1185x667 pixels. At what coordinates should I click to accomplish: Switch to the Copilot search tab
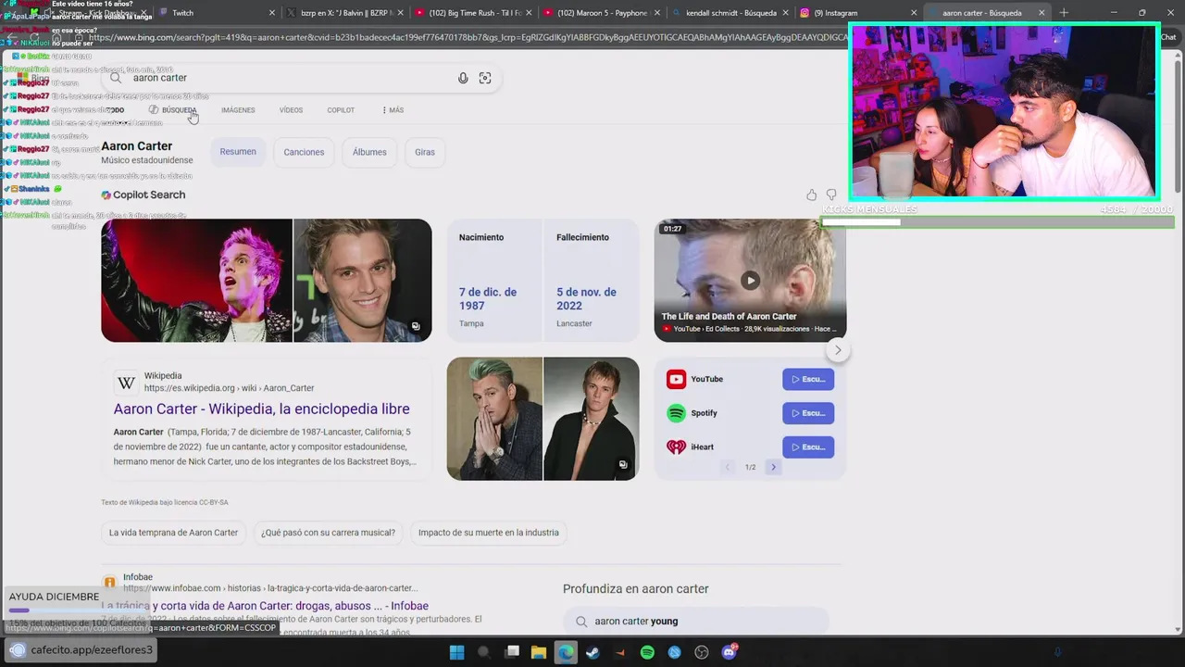coord(341,110)
